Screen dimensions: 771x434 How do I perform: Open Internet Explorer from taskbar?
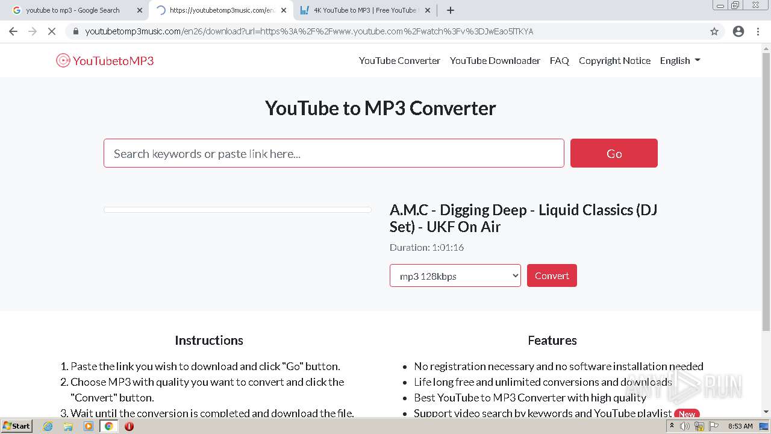point(48,426)
